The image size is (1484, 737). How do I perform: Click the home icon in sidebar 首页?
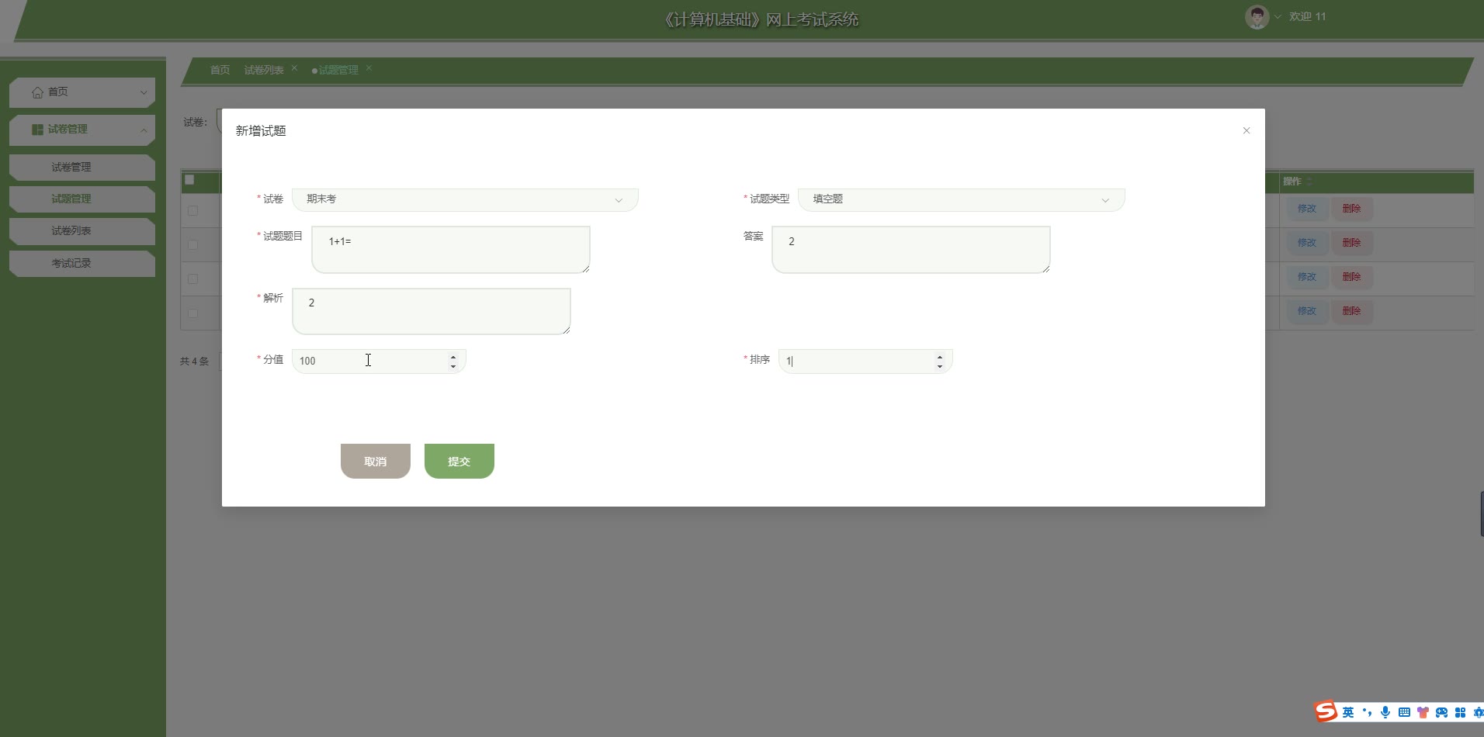pos(37,92)
